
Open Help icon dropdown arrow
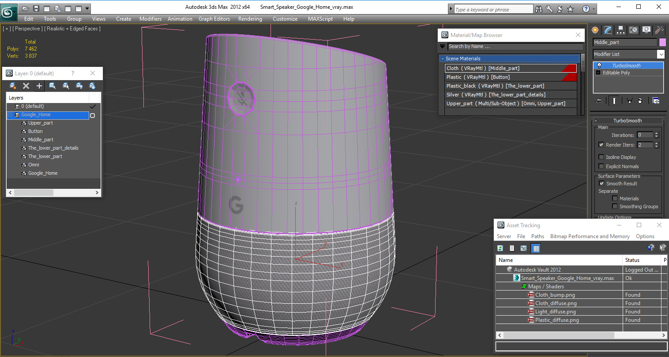point(594,9)
